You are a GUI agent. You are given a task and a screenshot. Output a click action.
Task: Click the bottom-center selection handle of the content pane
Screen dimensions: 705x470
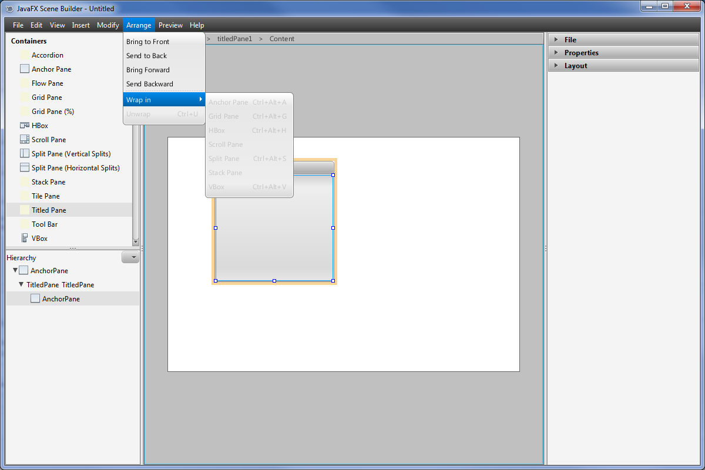point(274,281)
